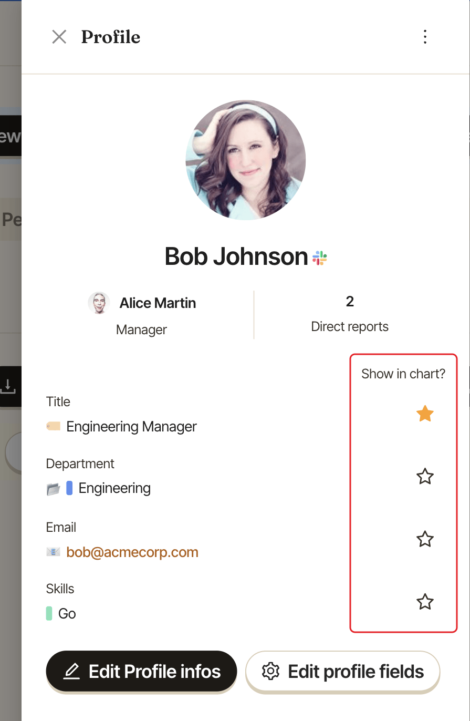Click the folder icon beside Engineering department
Image resolution: width=470 pixels, height=721 pixels.
click(x=53, y=489)
